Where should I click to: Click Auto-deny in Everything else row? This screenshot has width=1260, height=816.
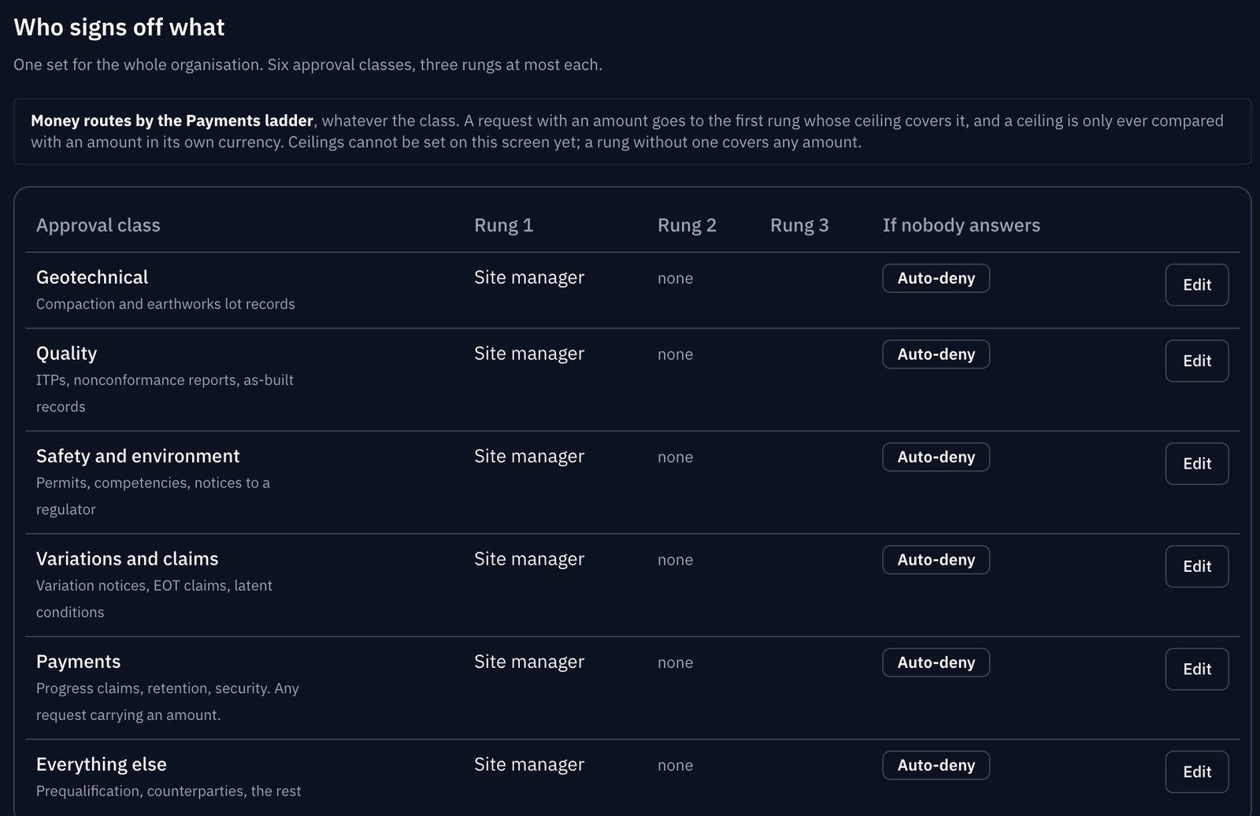pos(936,766)
